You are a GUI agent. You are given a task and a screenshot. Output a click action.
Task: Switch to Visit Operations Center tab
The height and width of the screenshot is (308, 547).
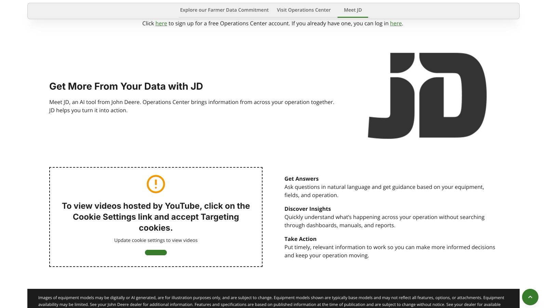304,10
